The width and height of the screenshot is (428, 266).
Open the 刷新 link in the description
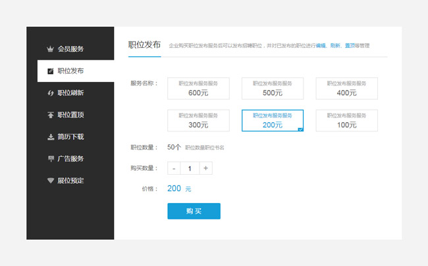coord(335,46)
